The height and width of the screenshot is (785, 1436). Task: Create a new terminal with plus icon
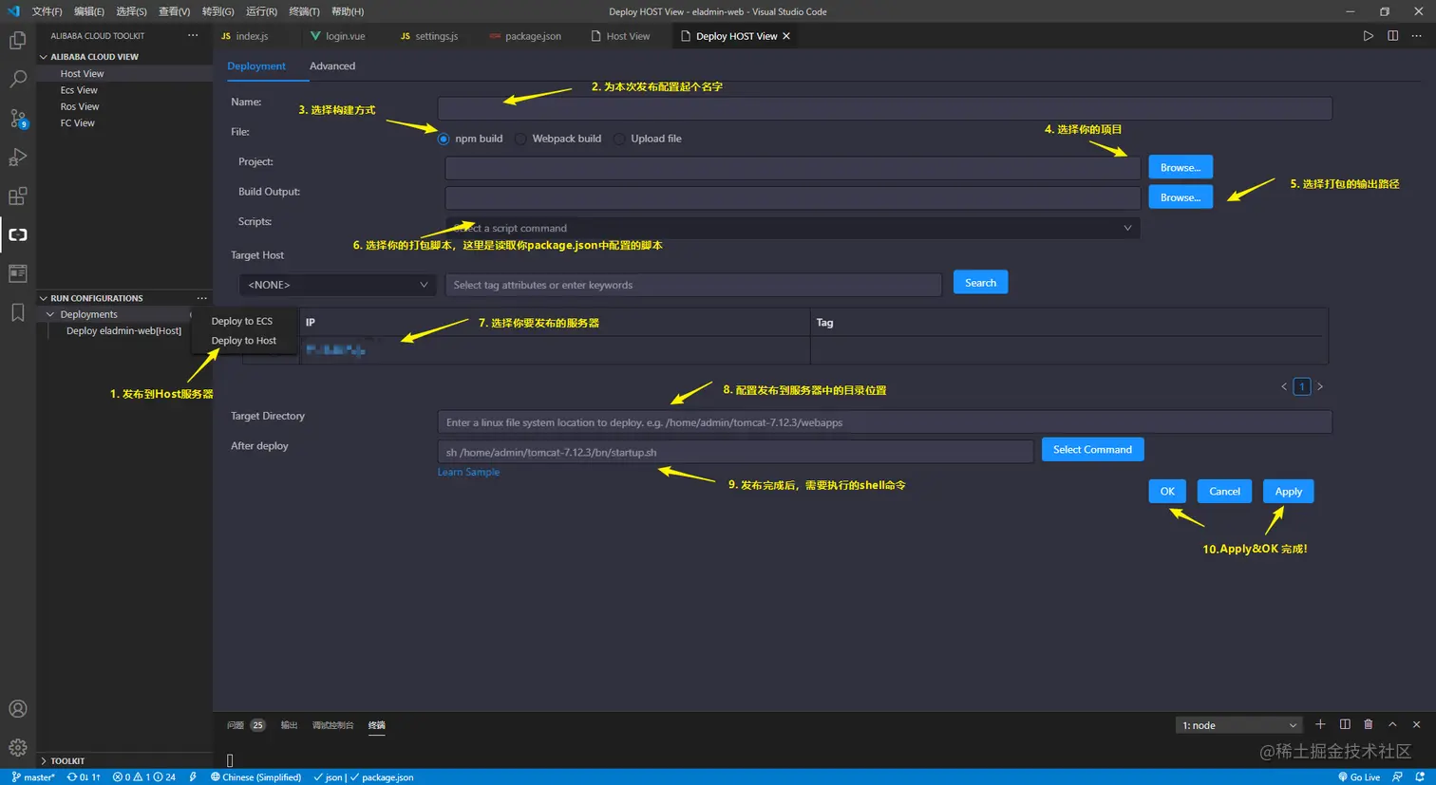click(x=1320, y=724)
